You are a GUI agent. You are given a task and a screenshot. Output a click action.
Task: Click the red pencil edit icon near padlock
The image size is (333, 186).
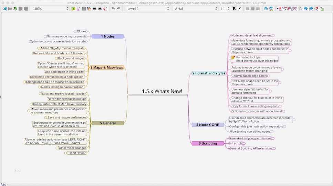[316, 9]
